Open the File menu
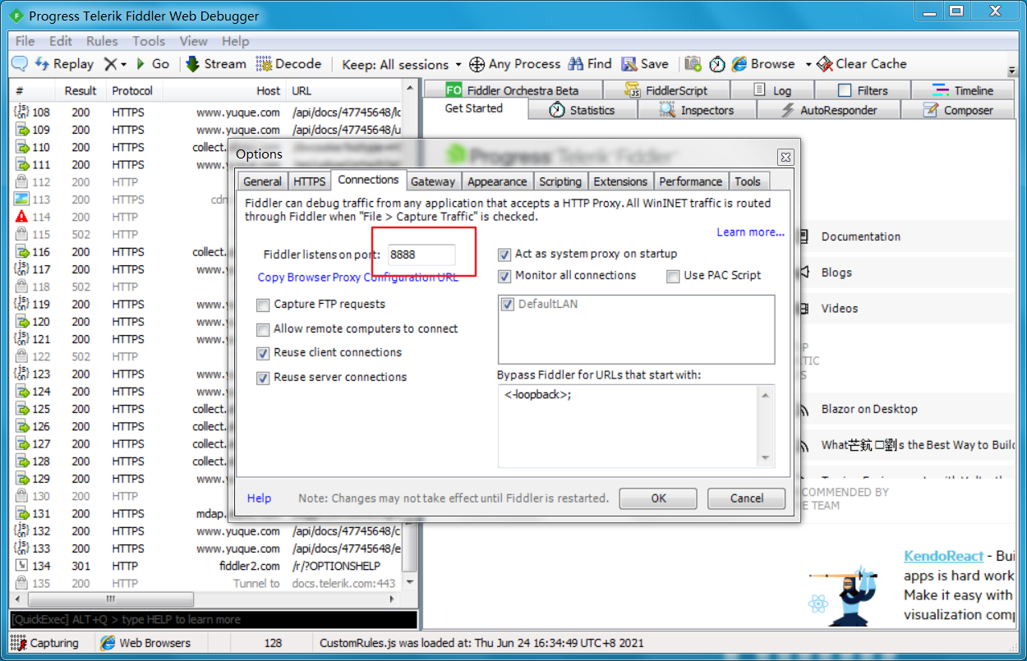Screen dimensions: 1027x661 pyautogui.click(x=25, y=41)
